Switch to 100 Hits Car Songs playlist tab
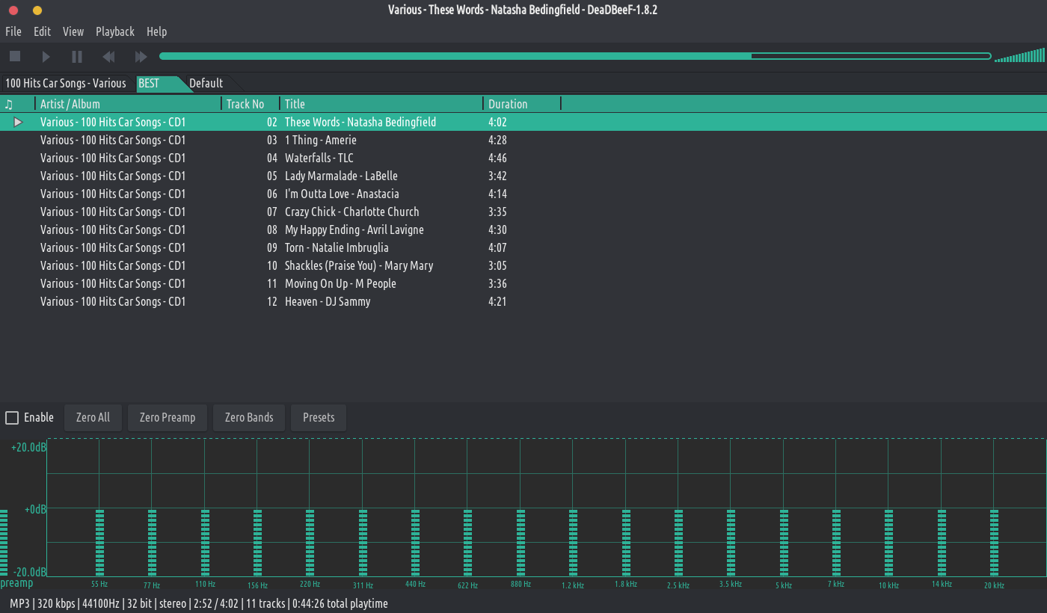Screen dimensions: 1047x613 [x=66, y=83]
